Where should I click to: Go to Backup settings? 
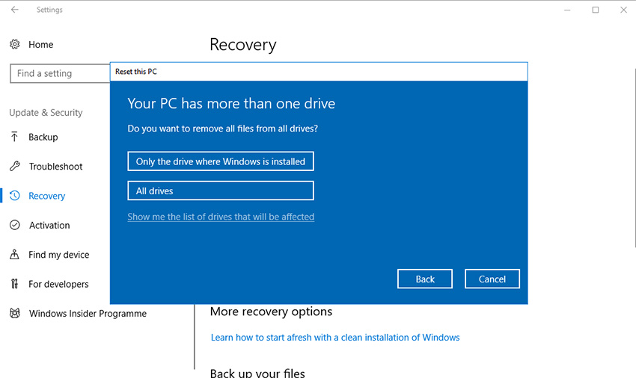[x=43, y=137]
